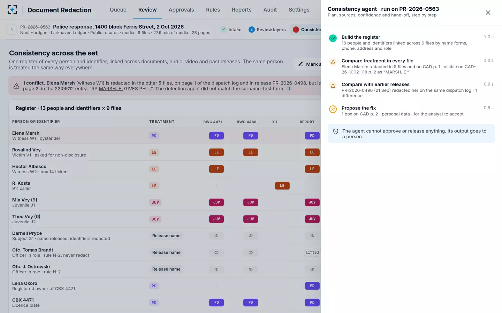Click the green check icon for Build the register

[x=333, y=38]
